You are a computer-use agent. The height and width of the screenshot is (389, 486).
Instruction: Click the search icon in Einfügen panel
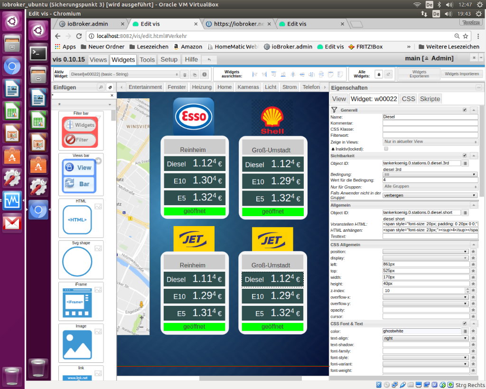(x=101, y=87)
